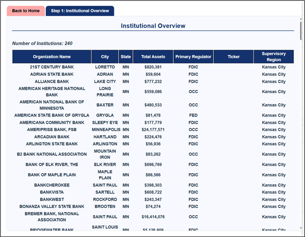Click total assets value $81,478

point(153,115)
